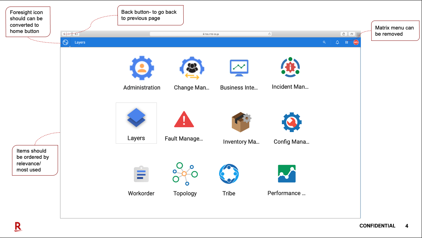Viewport: 422px width, 238px height.
Task: Go back using the browser back arrow
Action: tap(65, 34)
